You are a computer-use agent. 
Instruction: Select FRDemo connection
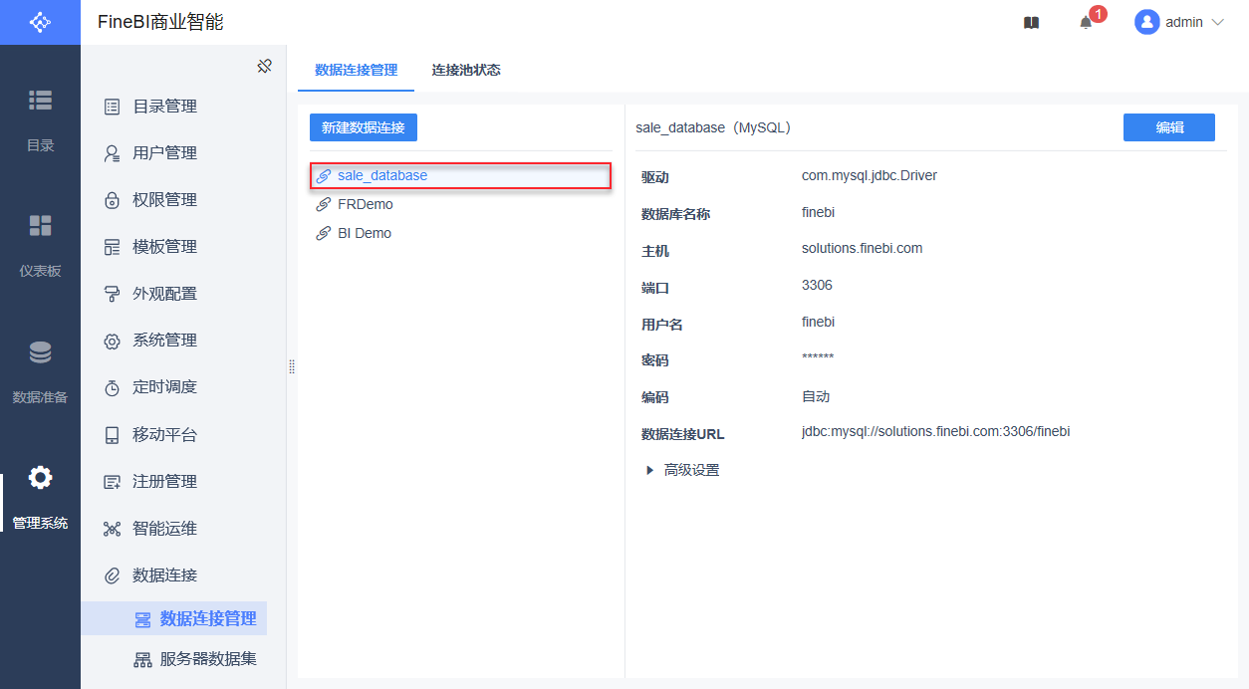460,204
